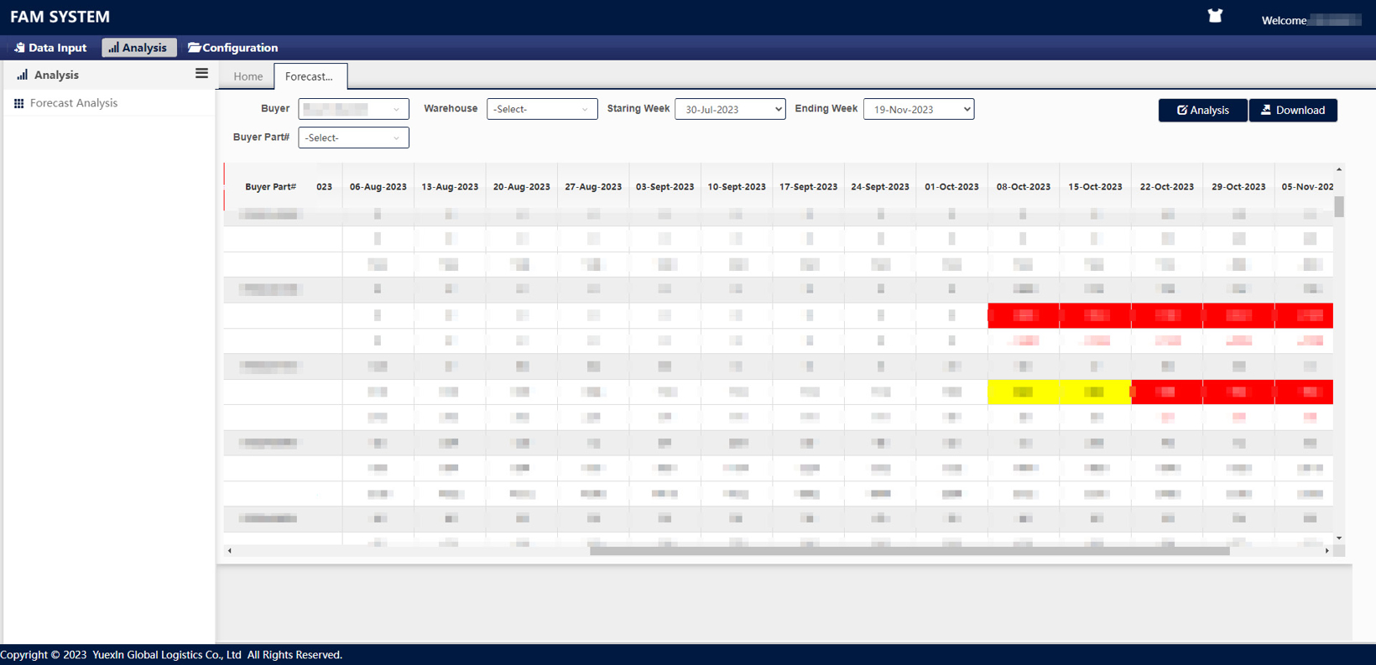Screen dimensions: 1376x665
Task: Switch to the Home tab
Action: [248, 76]
